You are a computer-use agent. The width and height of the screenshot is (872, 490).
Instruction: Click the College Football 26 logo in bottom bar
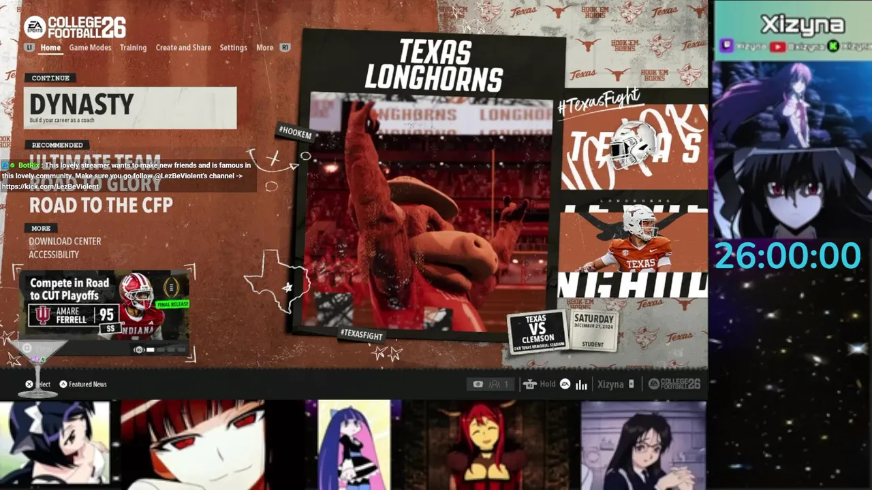[674, 384]
